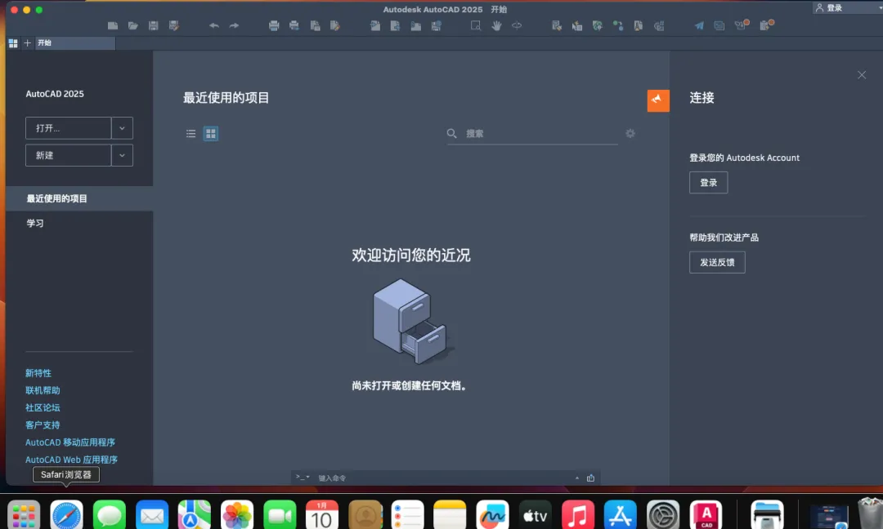Screen dimensions: 883x529
Task: Open Freeform in the Dock
Action: pyautogui.click(x=492, y=514)
